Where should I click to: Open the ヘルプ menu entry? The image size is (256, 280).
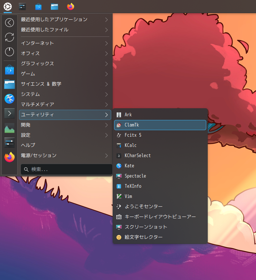click(x=65, y=145)
